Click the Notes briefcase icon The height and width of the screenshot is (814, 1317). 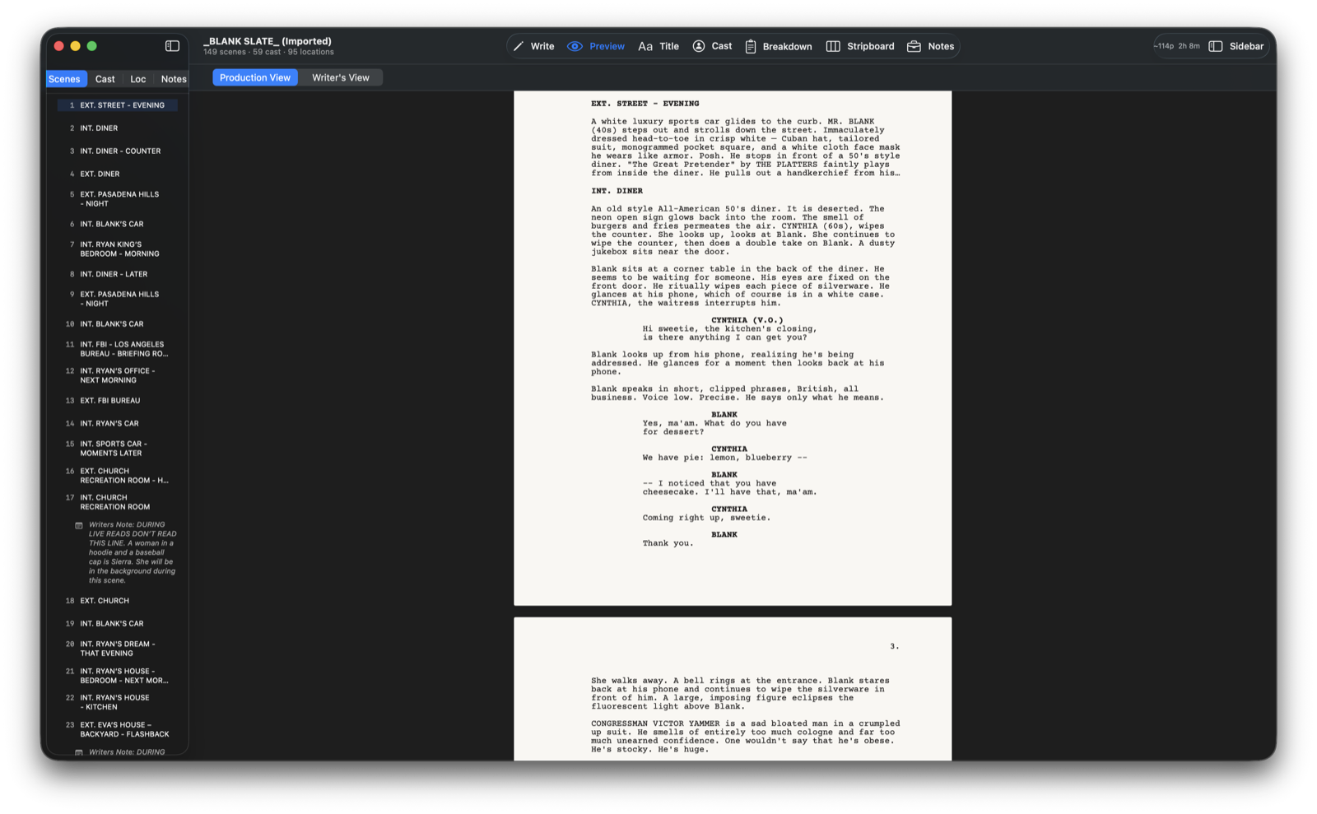914,46
